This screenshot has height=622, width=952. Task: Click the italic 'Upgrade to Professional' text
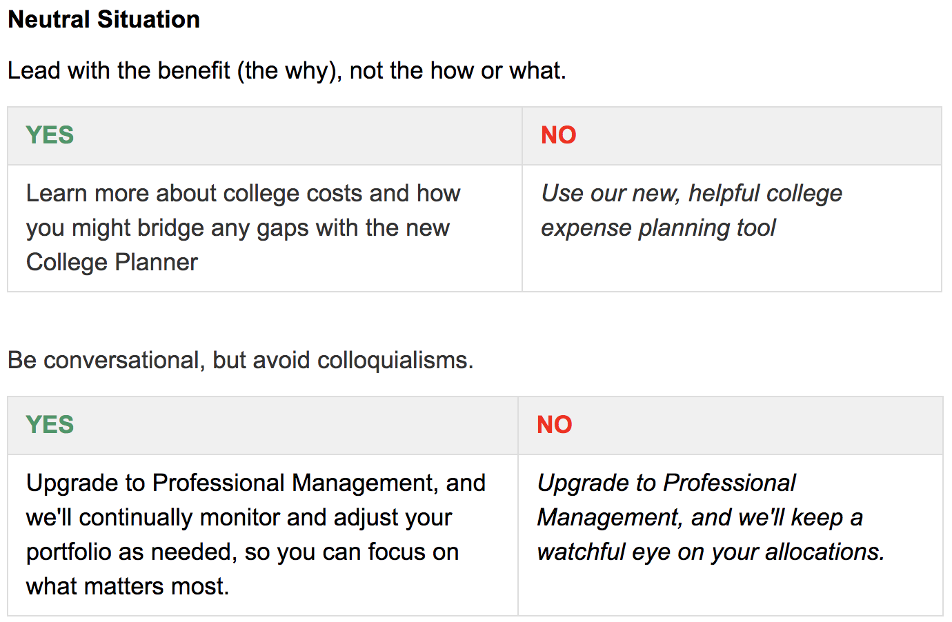(x=666, y=483)
